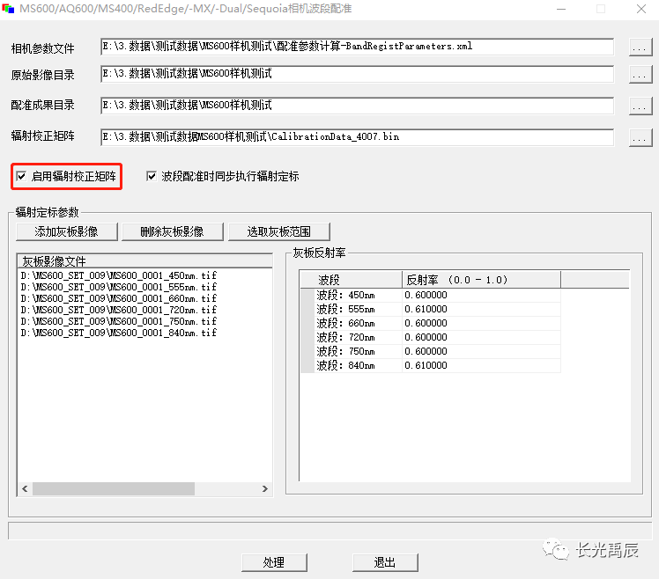Click the 添加灰板影像 button
Image resolution: width=659 pixels, height=579 pixels.
tap(65, 231)
